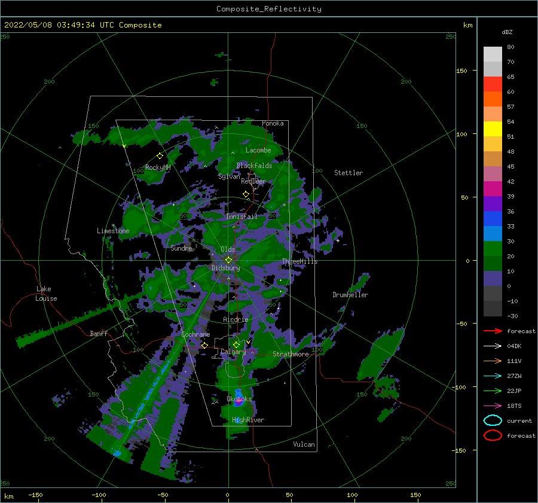Click the green 22JP arrow legend icon
Screen dimensions: 538x503
[493, 391]
